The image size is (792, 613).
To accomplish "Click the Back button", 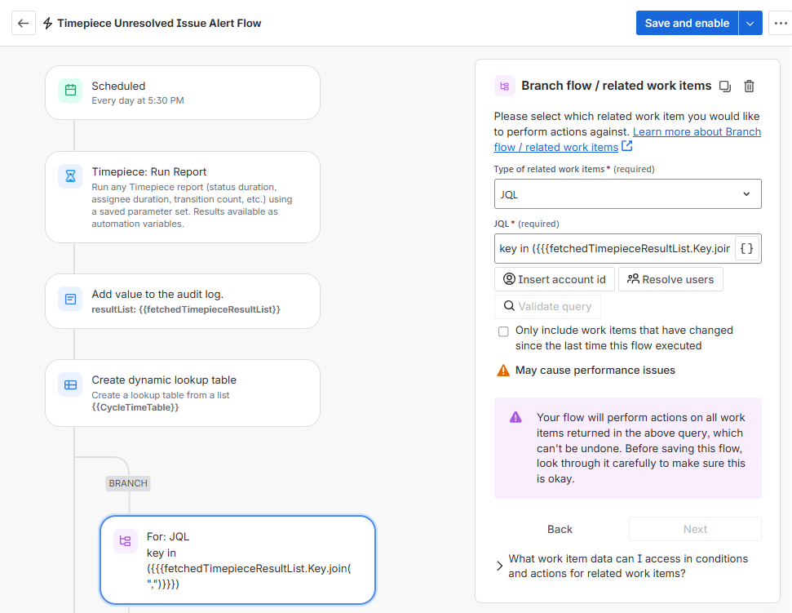I will [560, 529].
